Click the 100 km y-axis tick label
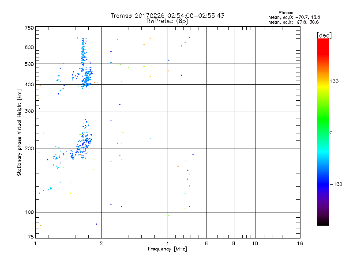Image resolution: width=353 pixels, height=265 pixels. coord(29,212)
